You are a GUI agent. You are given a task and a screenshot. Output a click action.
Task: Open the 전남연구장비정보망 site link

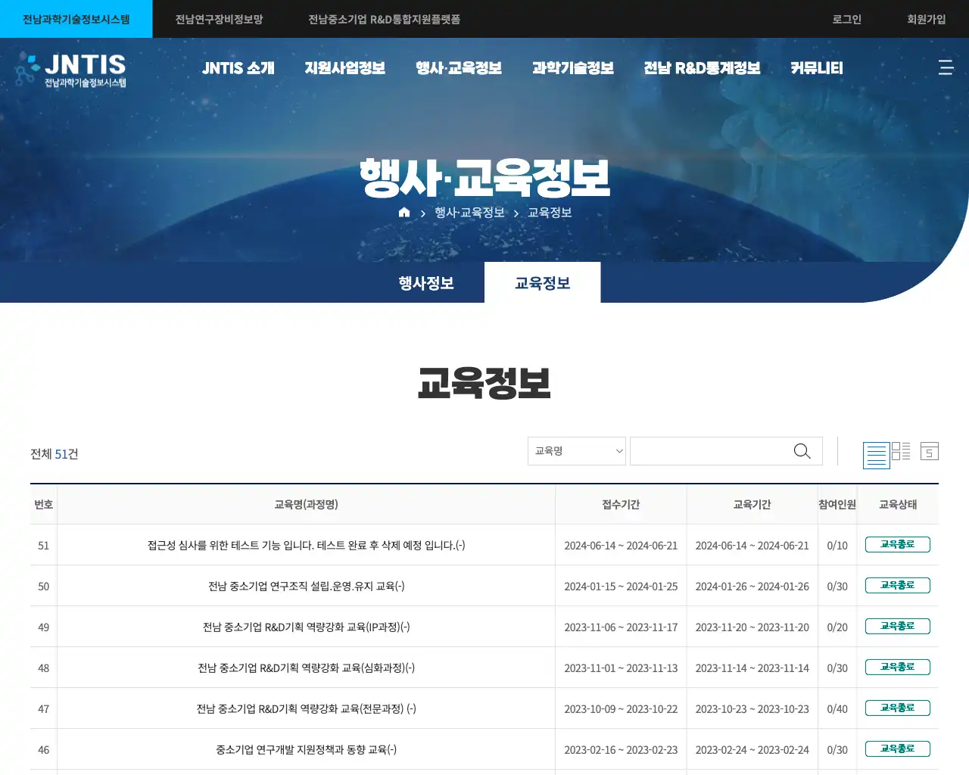pos(219,19)
